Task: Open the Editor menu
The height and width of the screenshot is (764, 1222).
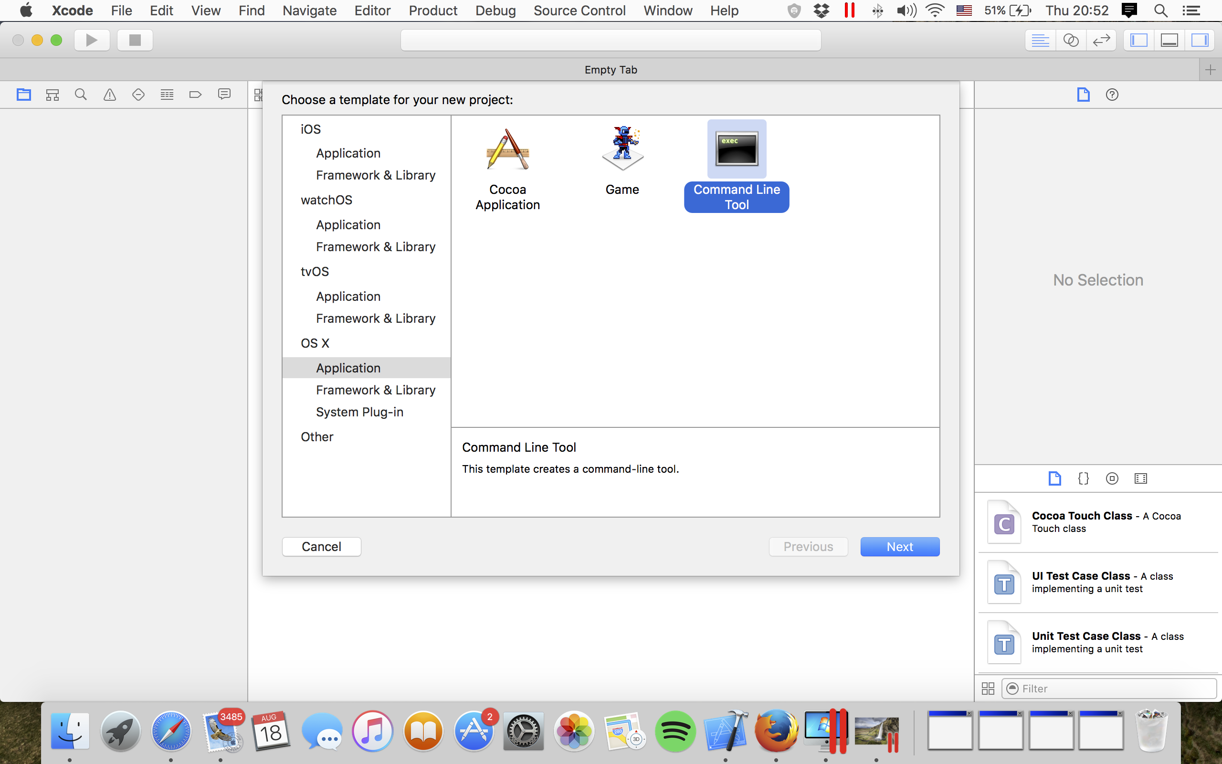Action: click(x=372, y=11)
